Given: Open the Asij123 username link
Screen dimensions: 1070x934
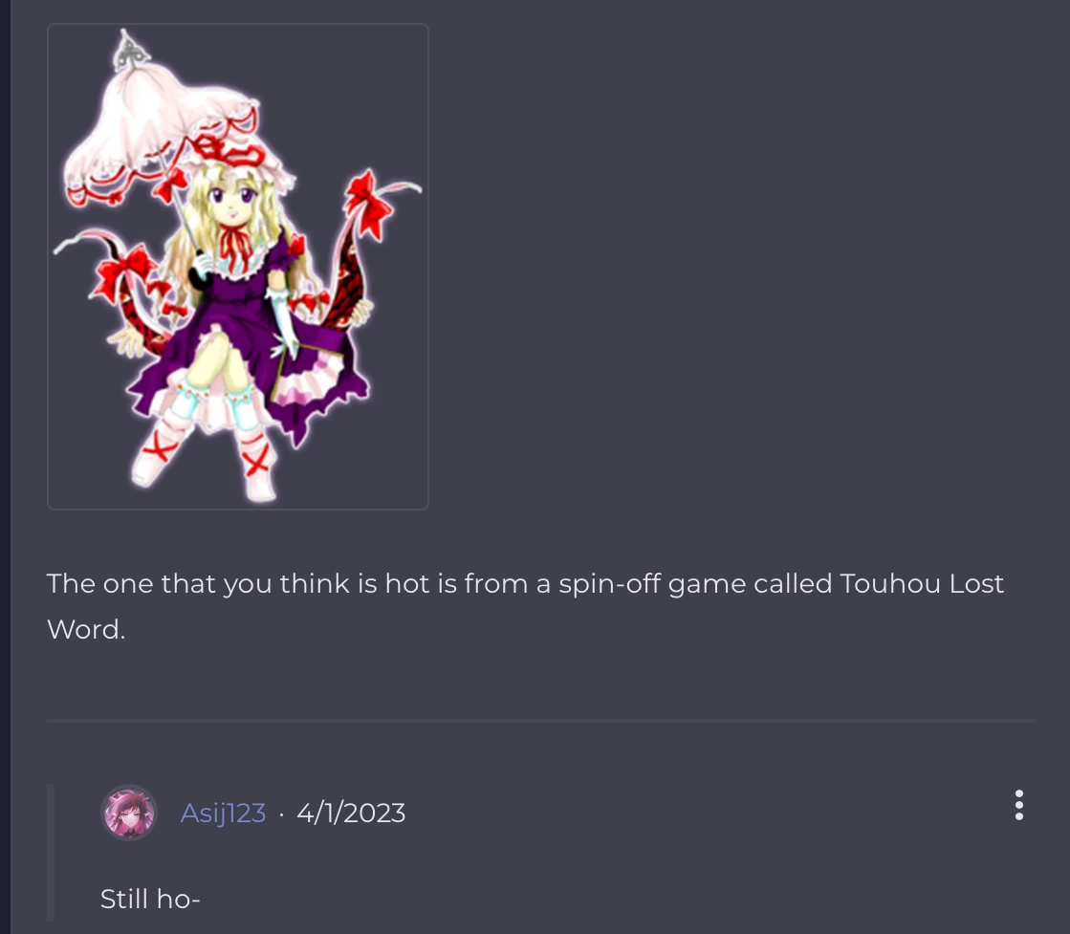Looking at the screenshot, I should pos(223,813).
